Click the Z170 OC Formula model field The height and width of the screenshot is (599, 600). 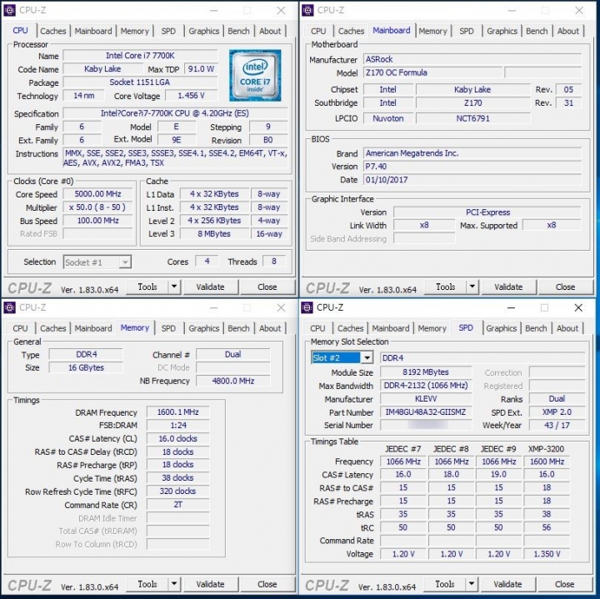tap(432, 72)
